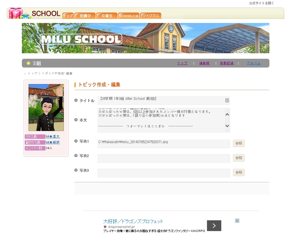Go to the SCHOOLとは tab
307x243 pixels.
(x=129, y=16)
